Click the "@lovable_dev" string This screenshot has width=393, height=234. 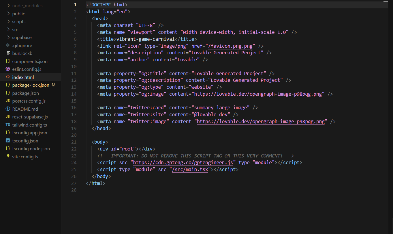211,114
